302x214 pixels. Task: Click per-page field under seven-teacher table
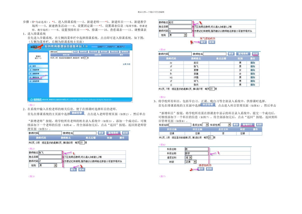pos(212,89)
